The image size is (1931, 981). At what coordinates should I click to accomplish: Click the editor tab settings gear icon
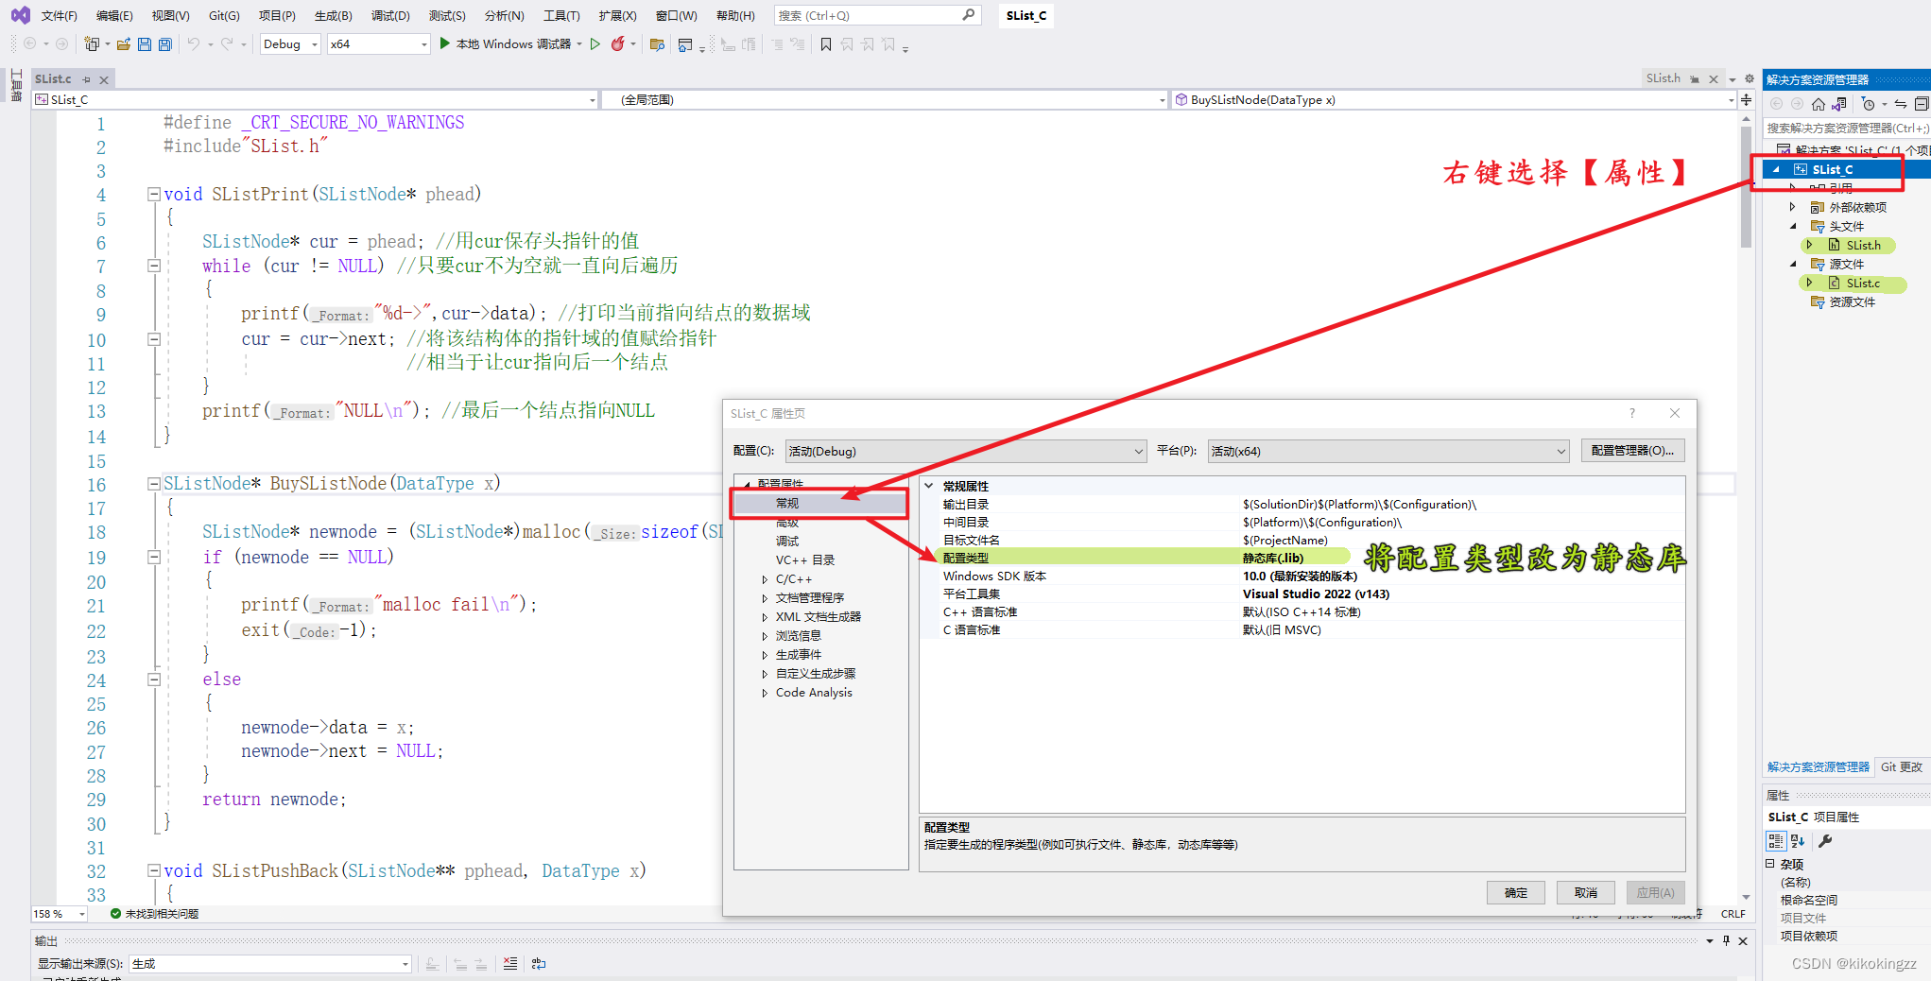coord(1749,79)
